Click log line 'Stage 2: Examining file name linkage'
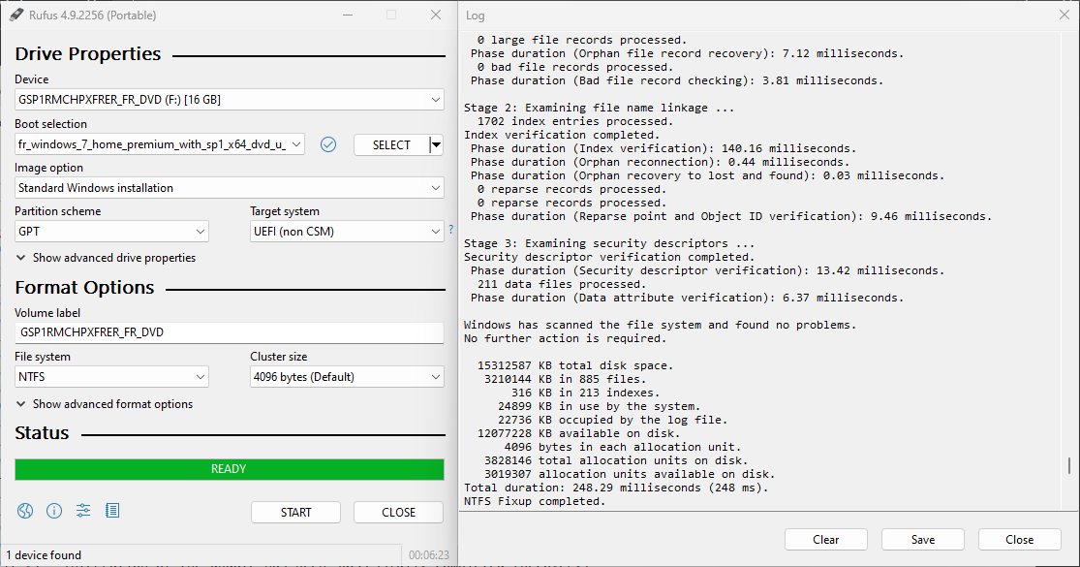 point(599,109)
